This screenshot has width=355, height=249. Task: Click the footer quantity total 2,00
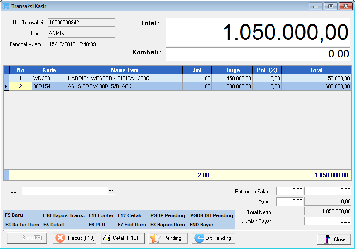pos(197,175)
